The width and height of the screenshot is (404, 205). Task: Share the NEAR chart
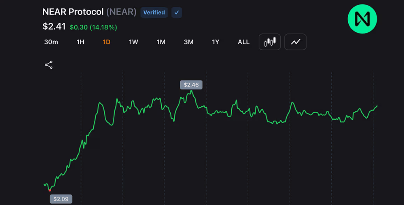point(49,65)
